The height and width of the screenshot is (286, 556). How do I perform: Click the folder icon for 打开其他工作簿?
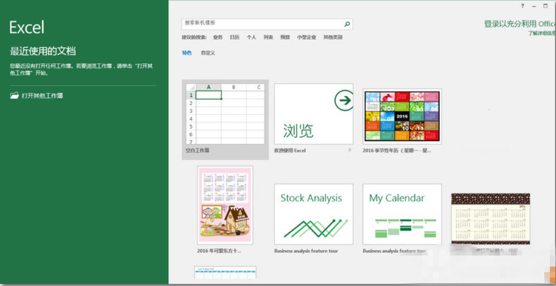point(14,96)
